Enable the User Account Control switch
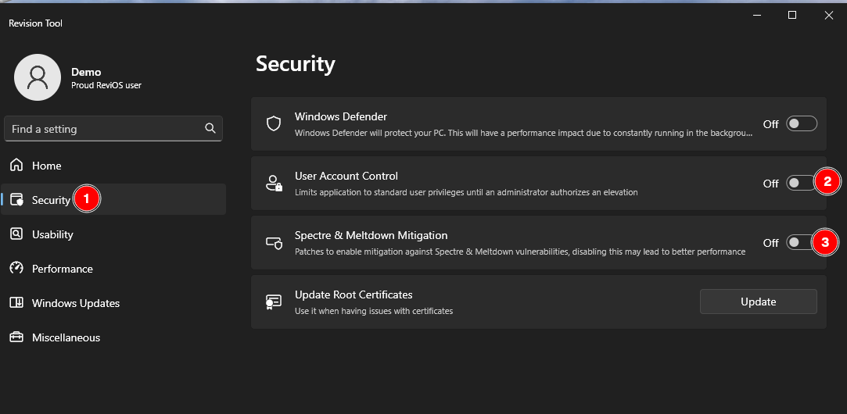 (x=801, y=184)
